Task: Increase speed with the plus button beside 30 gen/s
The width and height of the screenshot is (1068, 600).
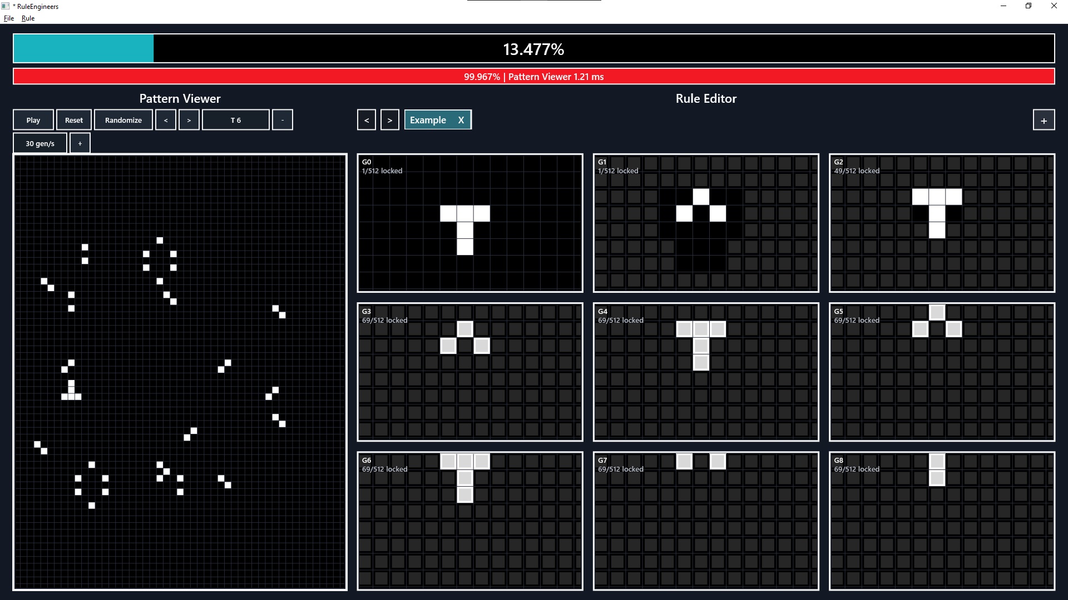Action: point(80,143)
